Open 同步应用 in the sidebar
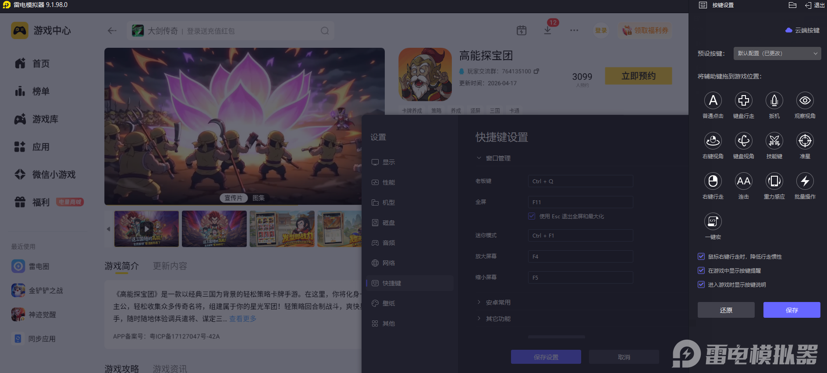The image size is (827, 373). coord(34,338)
